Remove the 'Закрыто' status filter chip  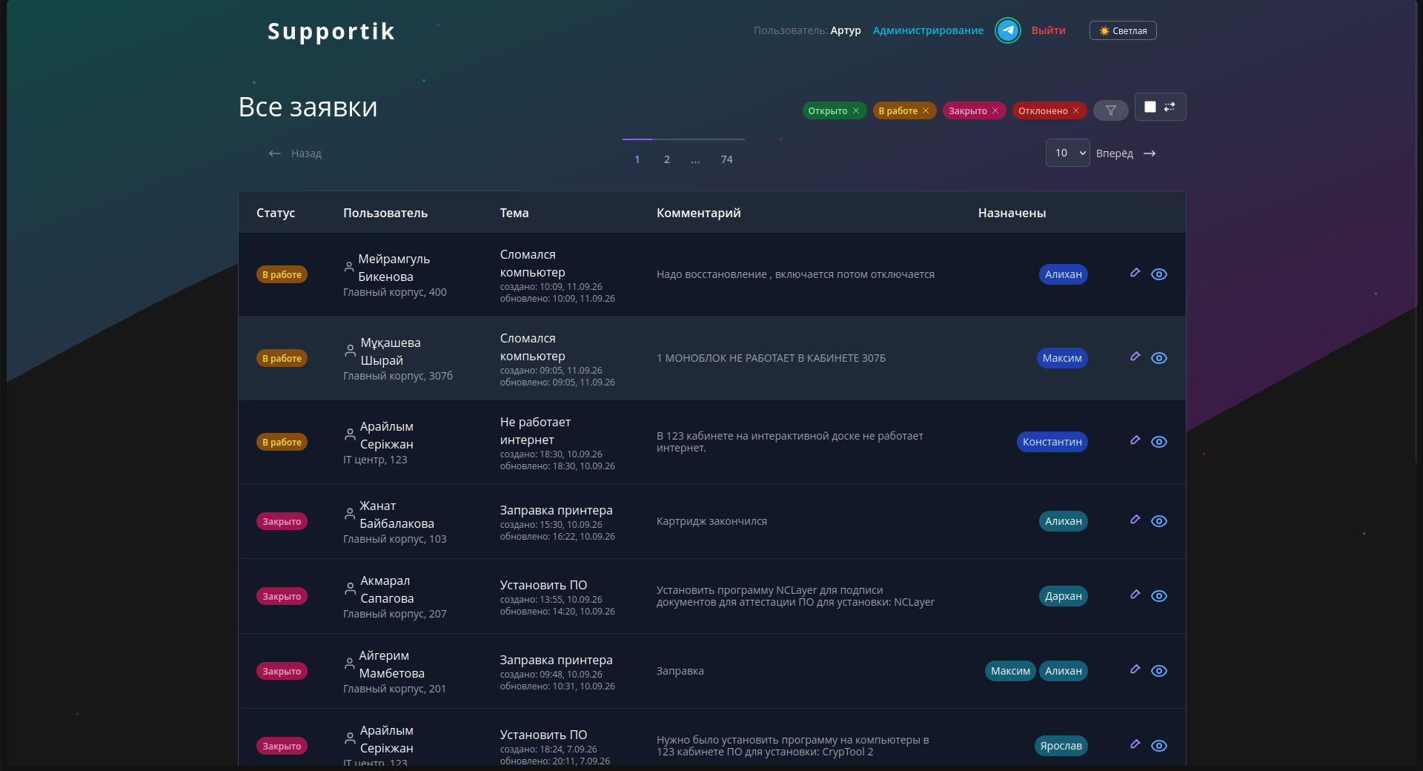(x=995, y=110)
